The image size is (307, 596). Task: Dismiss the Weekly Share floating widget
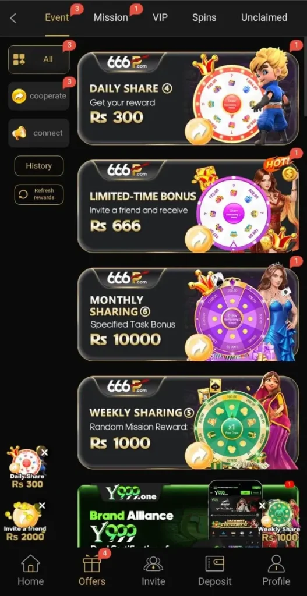(262, 506)
